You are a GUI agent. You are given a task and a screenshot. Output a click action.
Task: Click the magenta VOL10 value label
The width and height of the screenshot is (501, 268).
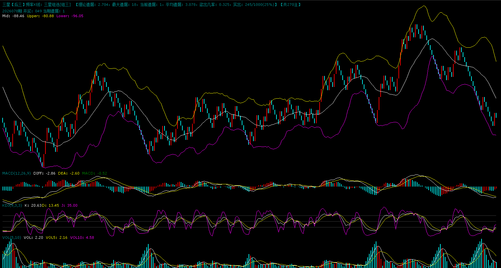[x=82, y=238]
